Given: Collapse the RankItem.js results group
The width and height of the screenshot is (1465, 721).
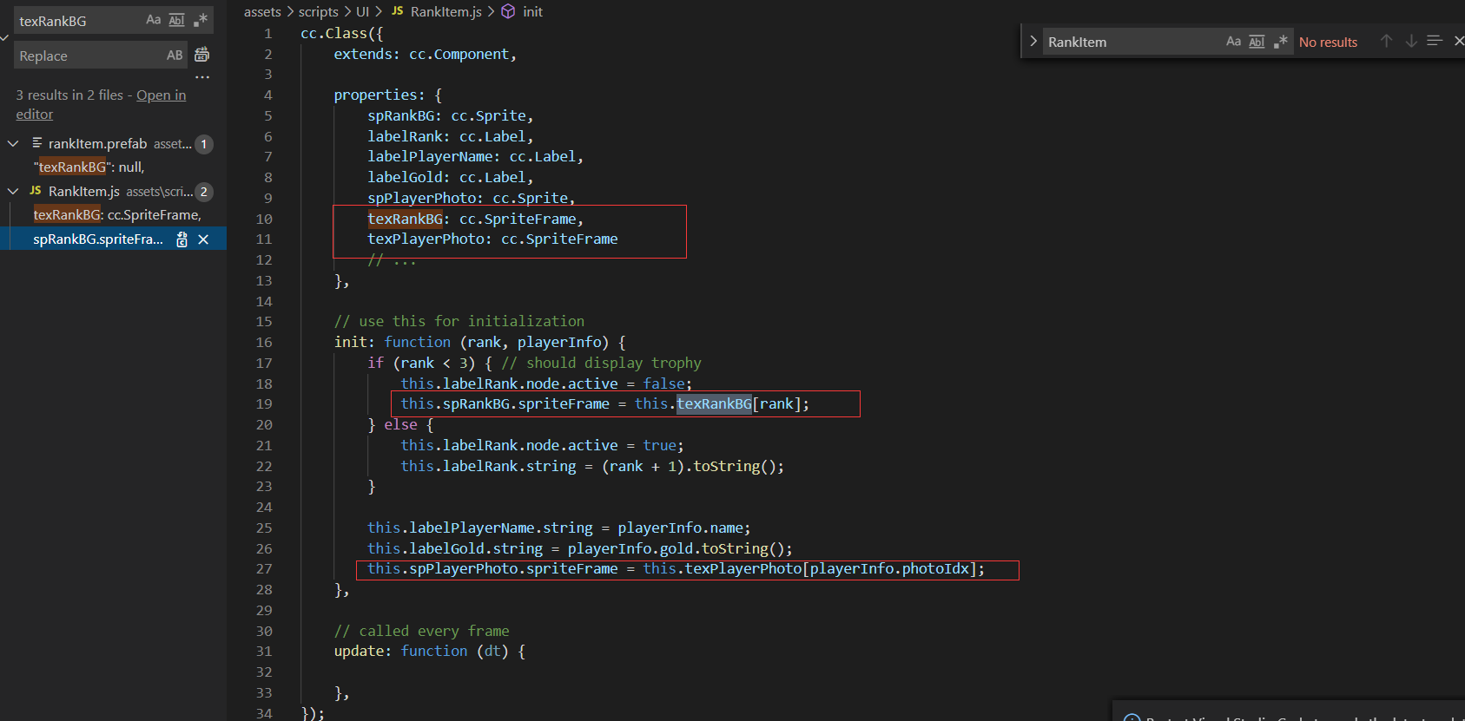Looking at the screenshot, I should (x=13, y=191).
